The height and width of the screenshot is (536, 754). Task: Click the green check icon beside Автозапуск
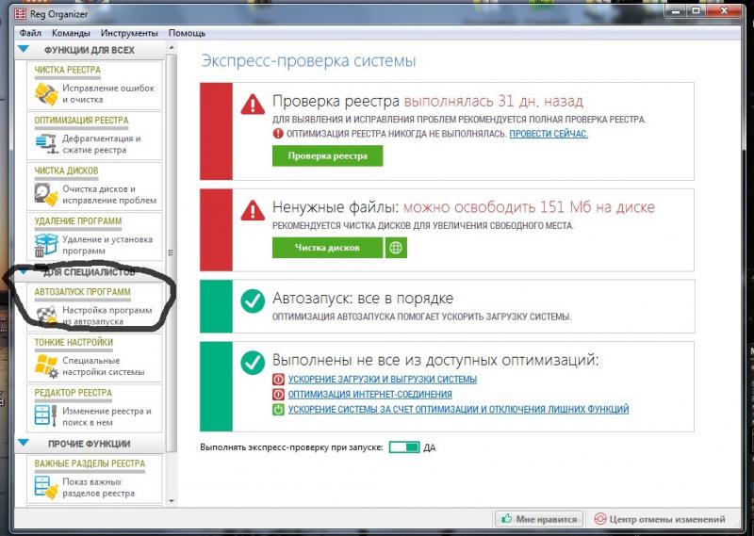tap(253, 301)
